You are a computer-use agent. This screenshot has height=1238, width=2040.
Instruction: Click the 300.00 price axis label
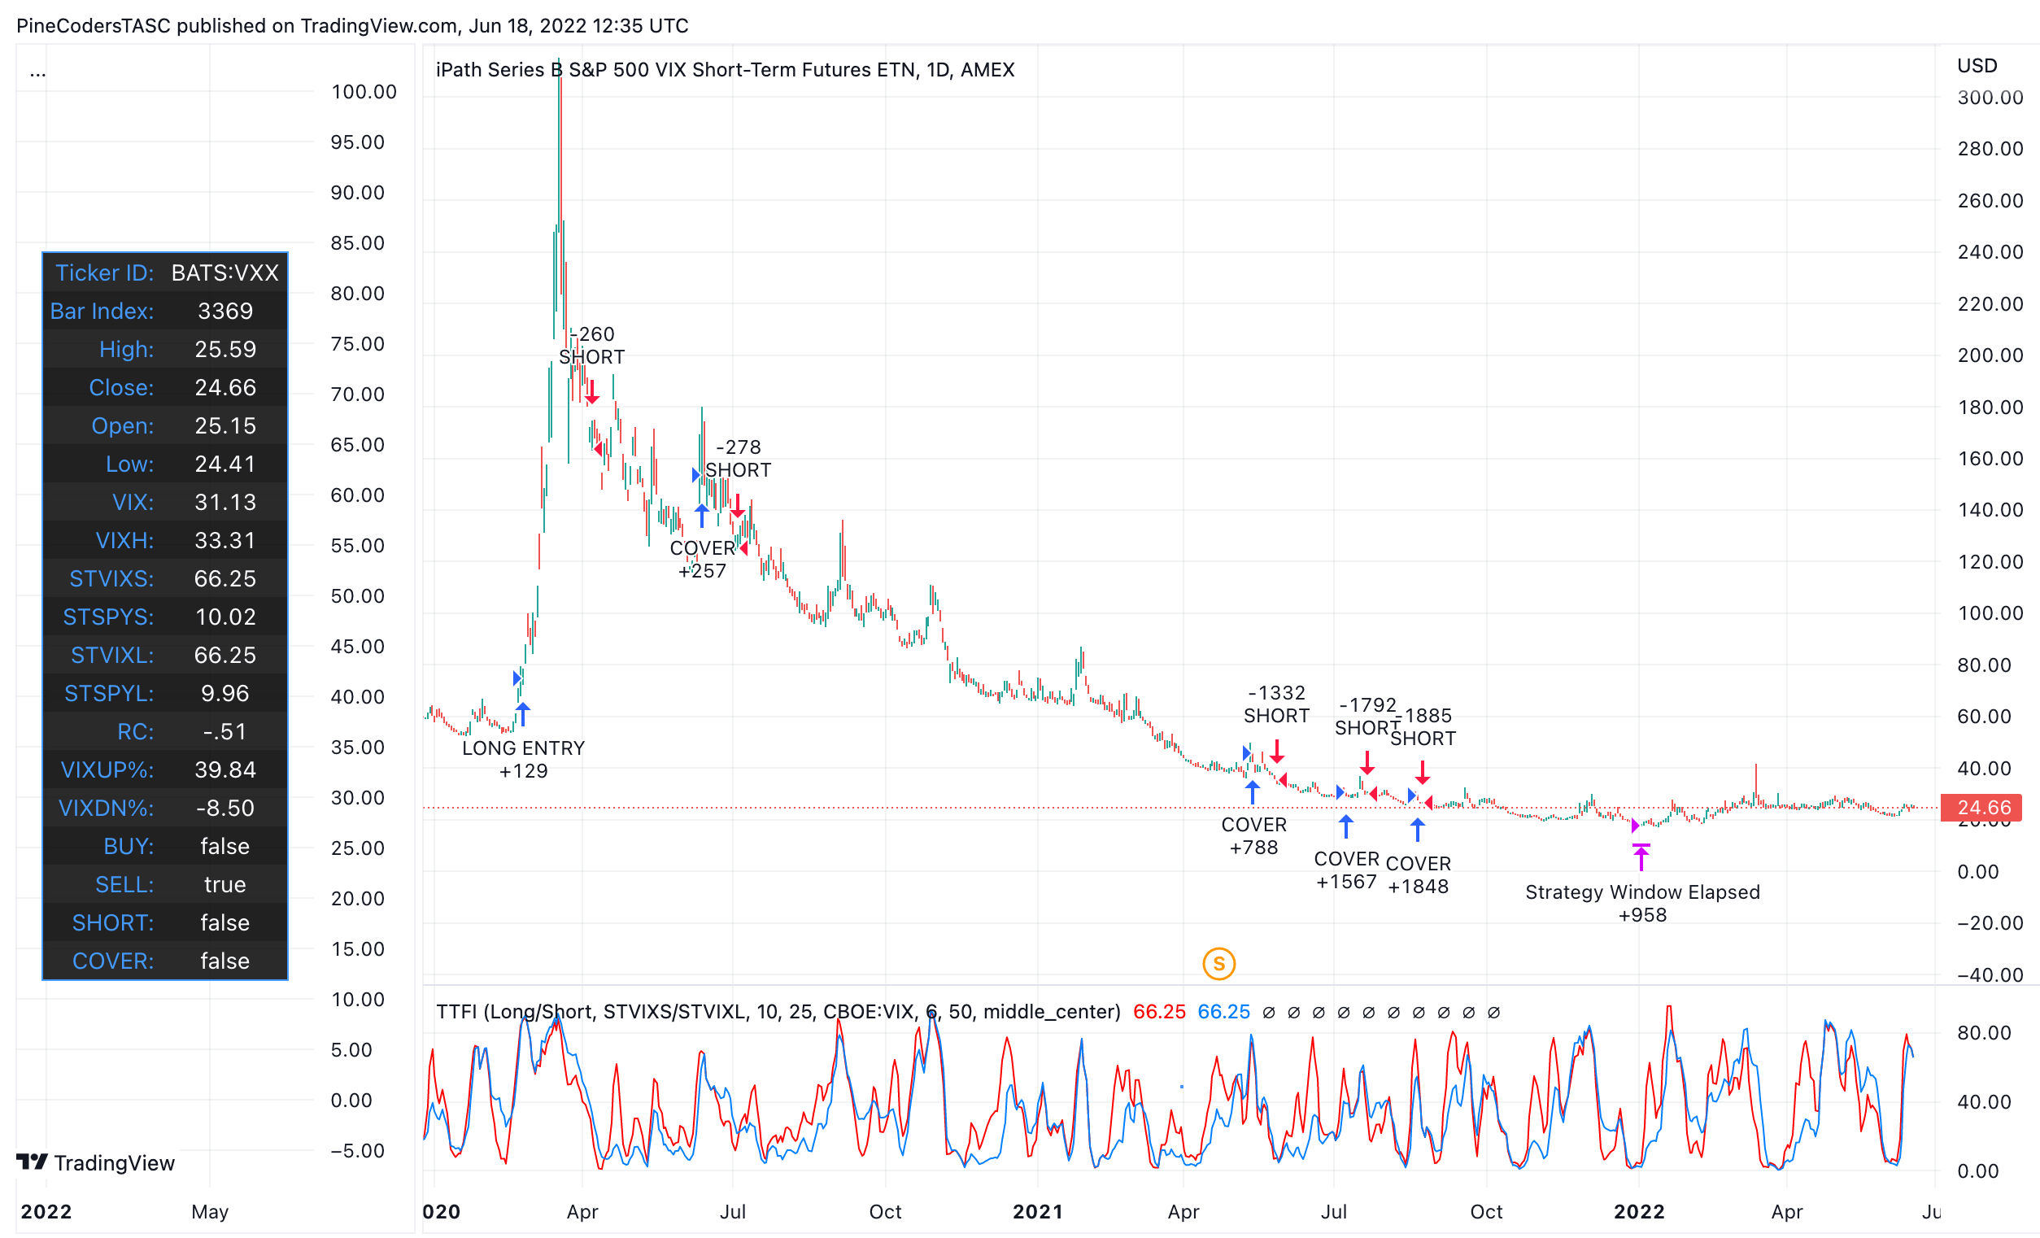[x=1990, y=97]
